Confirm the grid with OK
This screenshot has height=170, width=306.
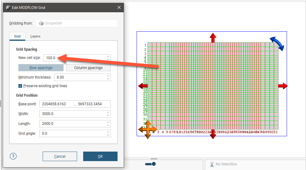click(100, 156)
